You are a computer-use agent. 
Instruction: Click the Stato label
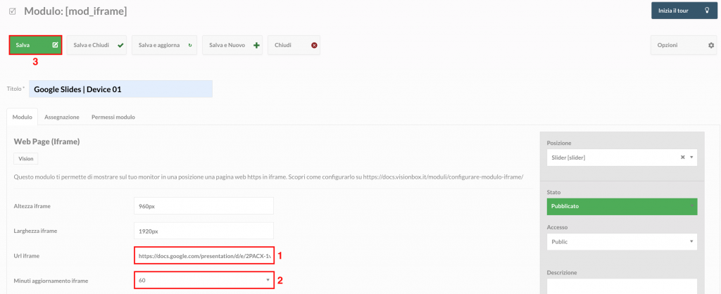554,192
